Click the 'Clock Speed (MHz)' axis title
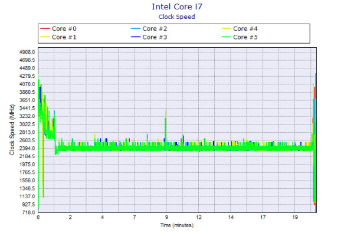354x236 pixels. (x=12, y=130)
